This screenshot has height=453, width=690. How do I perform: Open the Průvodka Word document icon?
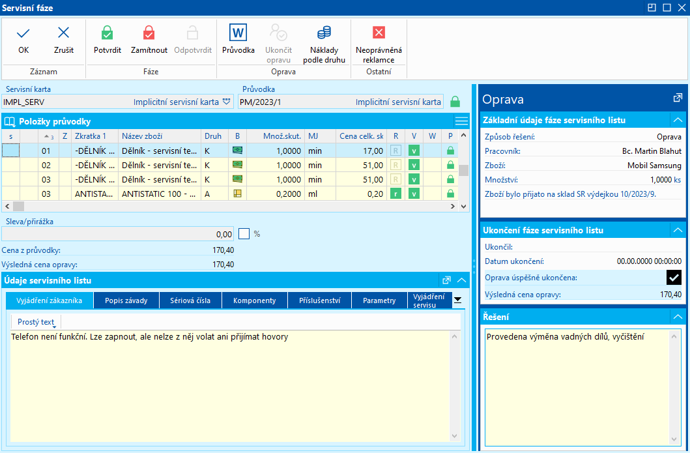238,33
